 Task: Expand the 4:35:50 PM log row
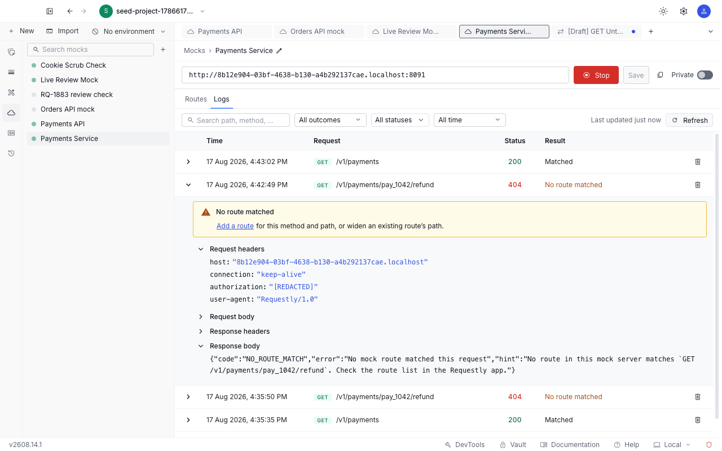[x=188, y=397]
